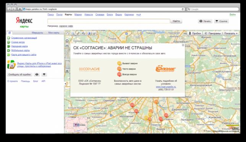Open the Помощь footer link

[25, 81]
